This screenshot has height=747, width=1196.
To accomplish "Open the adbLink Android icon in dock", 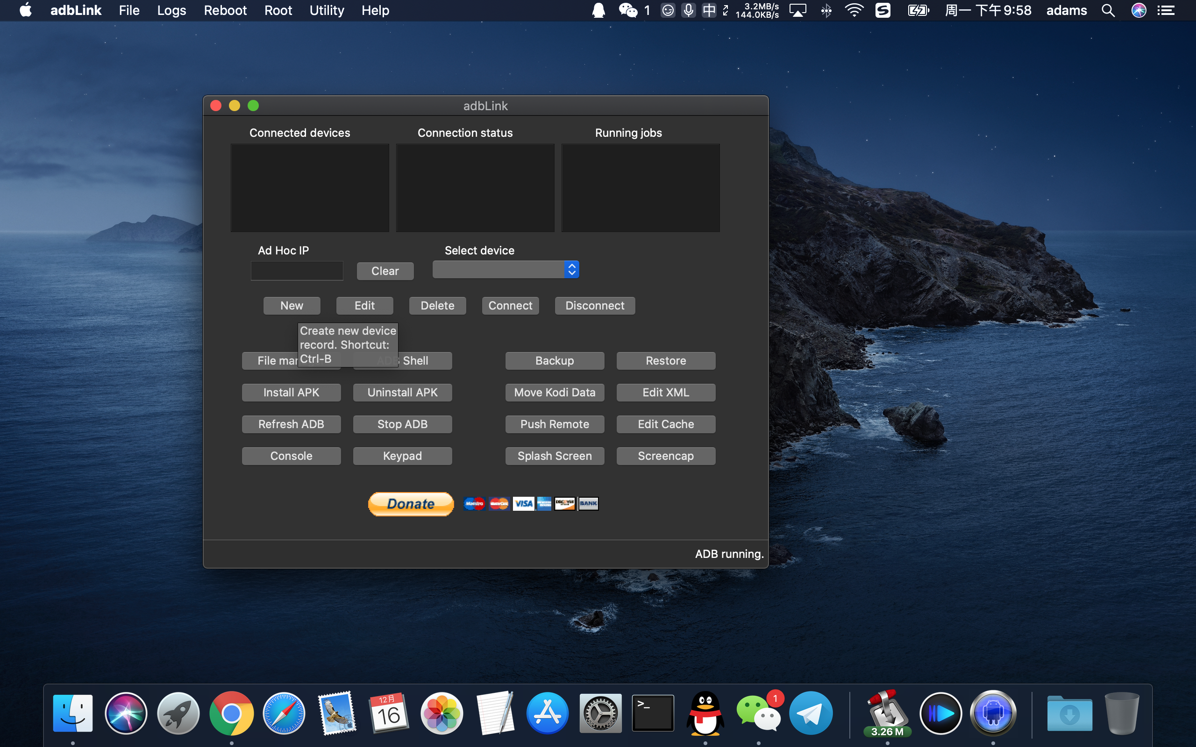I will (993, 713).
